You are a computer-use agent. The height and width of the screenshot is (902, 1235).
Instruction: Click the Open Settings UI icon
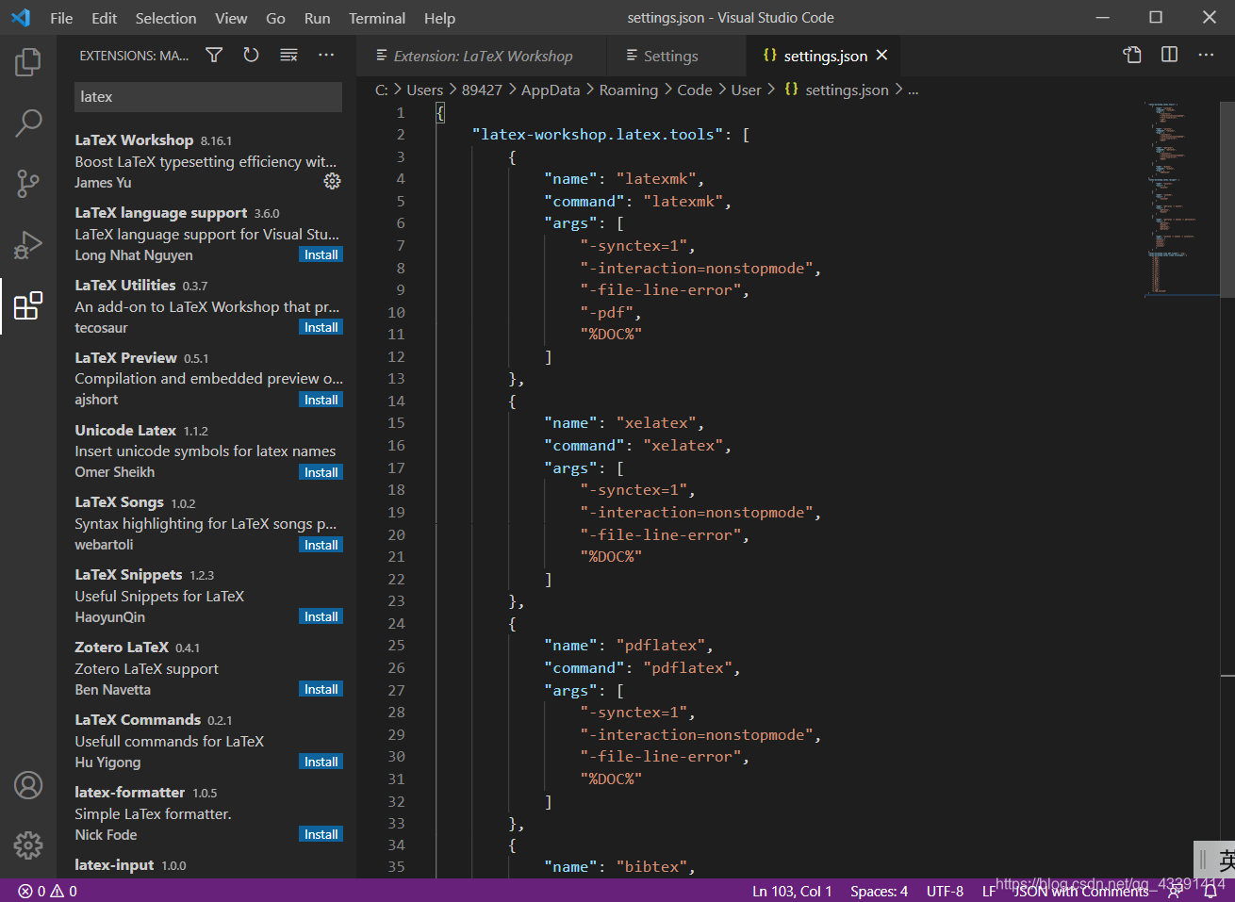1132,55
